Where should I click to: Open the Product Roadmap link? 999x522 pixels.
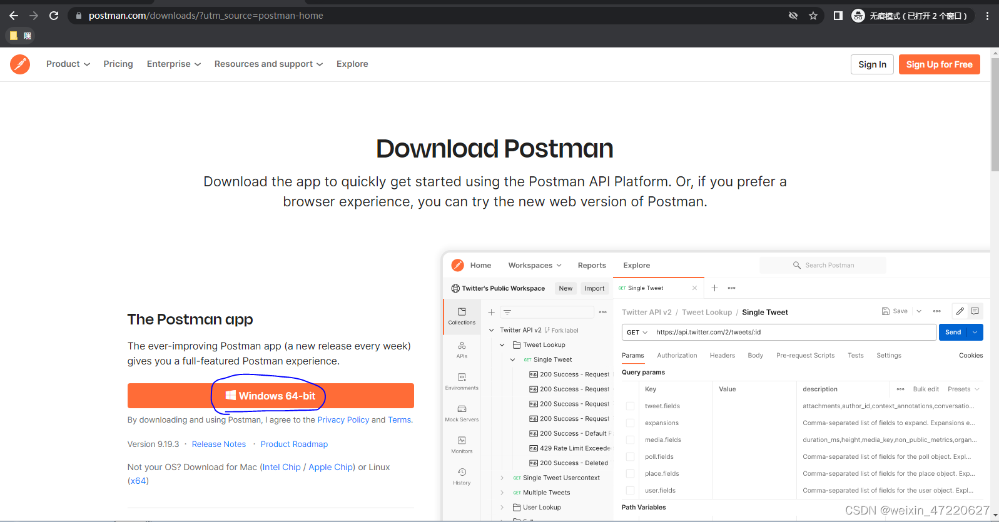click(x=294, y=444)
